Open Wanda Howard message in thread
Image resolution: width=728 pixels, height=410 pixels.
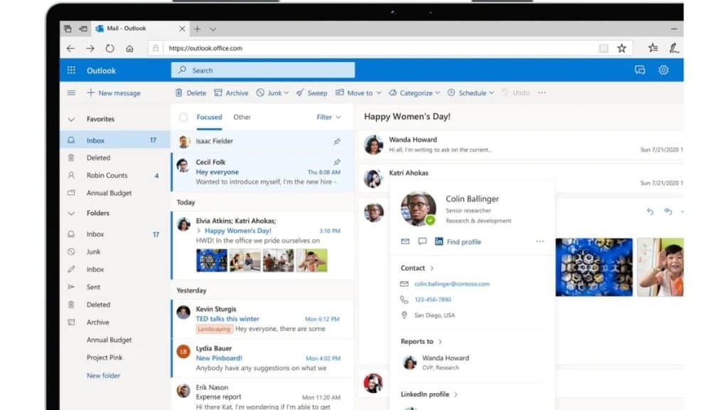(x=521, y=144)
